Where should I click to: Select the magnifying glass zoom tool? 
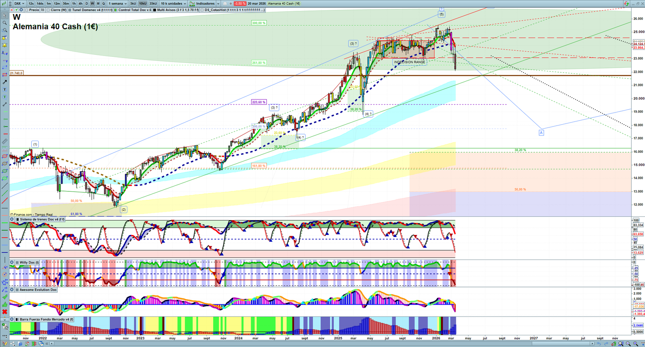(4, 23)
